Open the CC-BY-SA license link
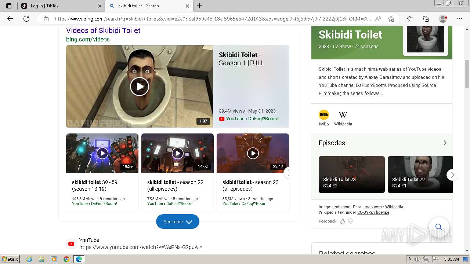Screen dimensions: 470x264 pos(373,212)
